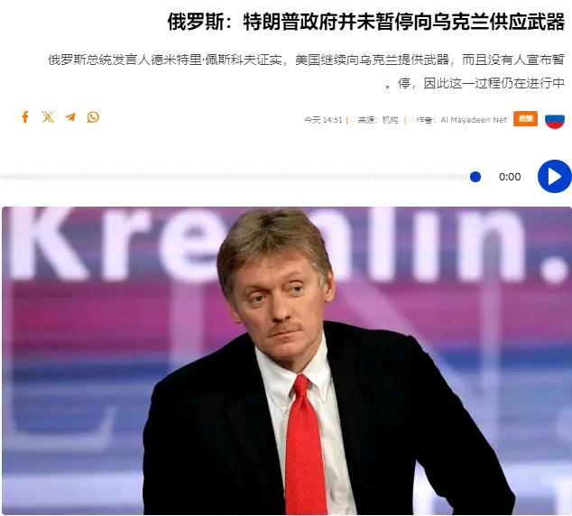Click the Russian flag icon
Screen dimensions: 572x516
[555, 120]
